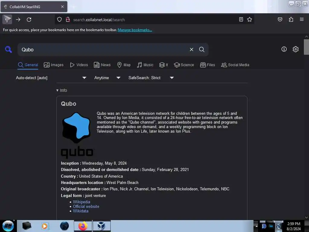
Task: Open a new browser tab
Action: tap(74, 7)
